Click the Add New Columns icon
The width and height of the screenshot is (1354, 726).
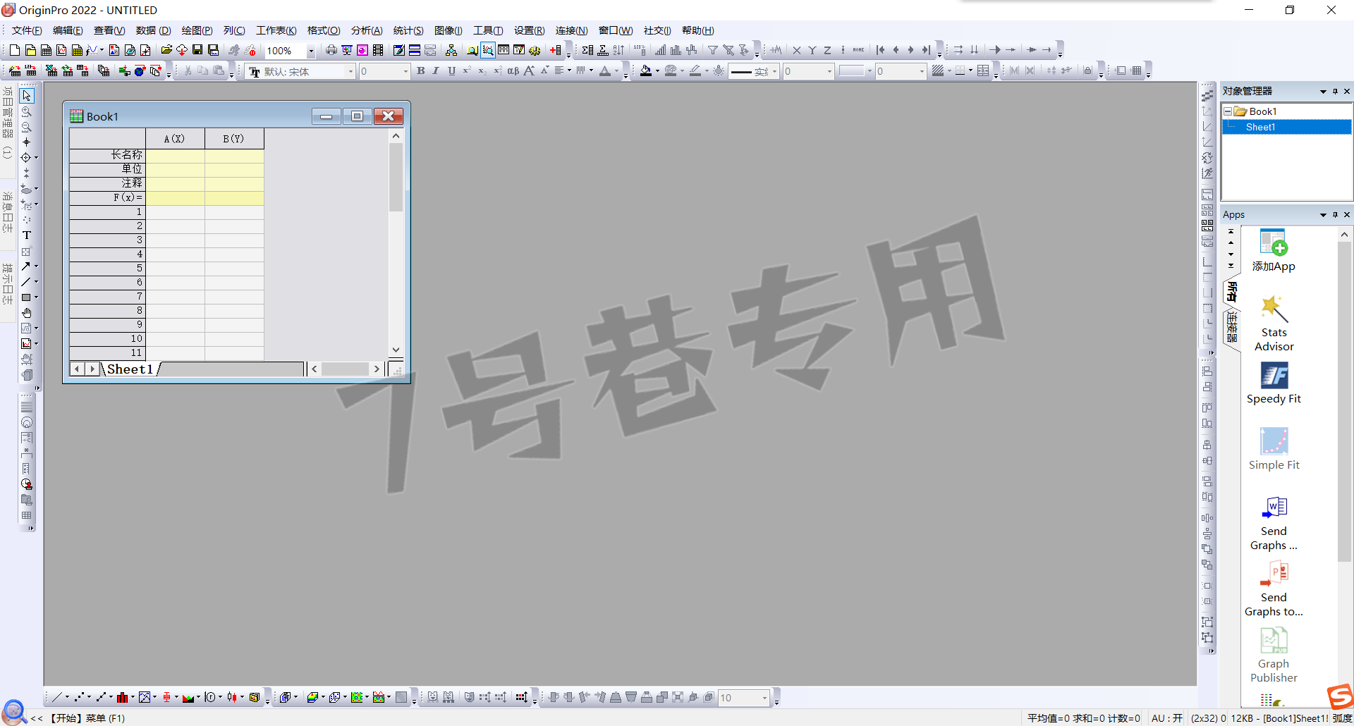[x=556, y=50]
